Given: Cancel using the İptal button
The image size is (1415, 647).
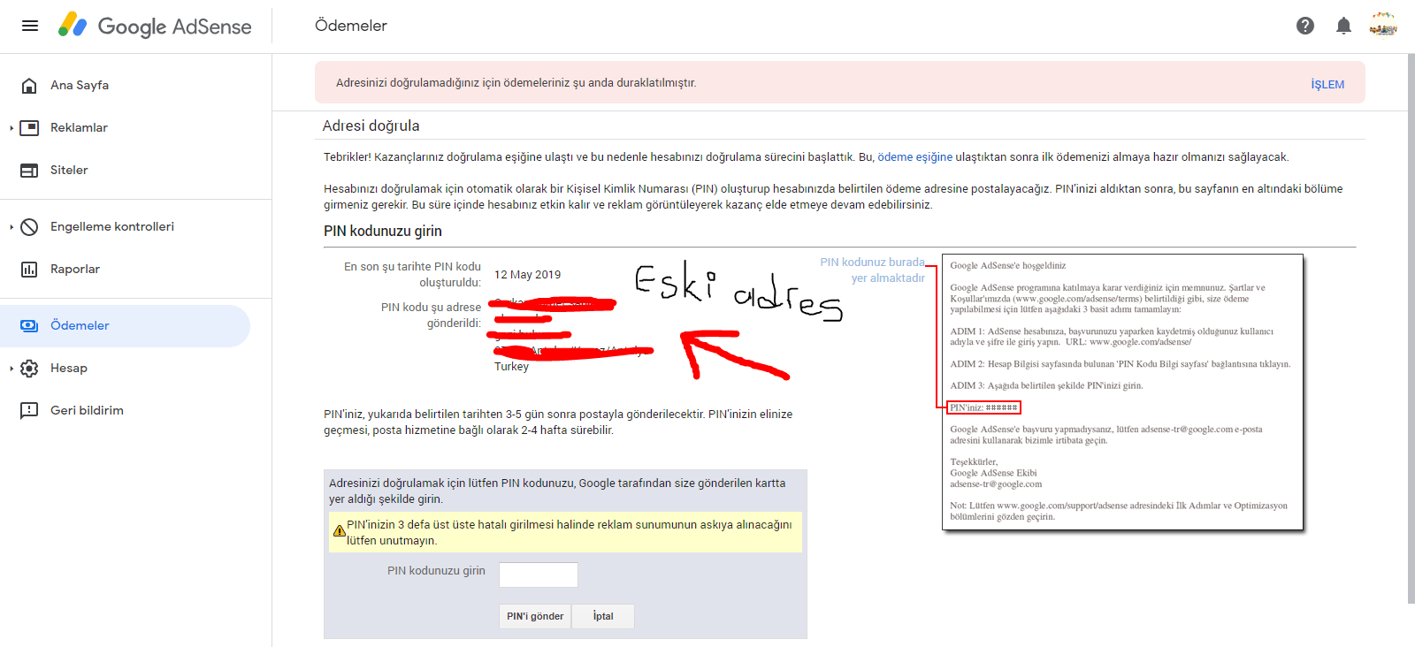Looking at the screenshot, I should (603, 616).
